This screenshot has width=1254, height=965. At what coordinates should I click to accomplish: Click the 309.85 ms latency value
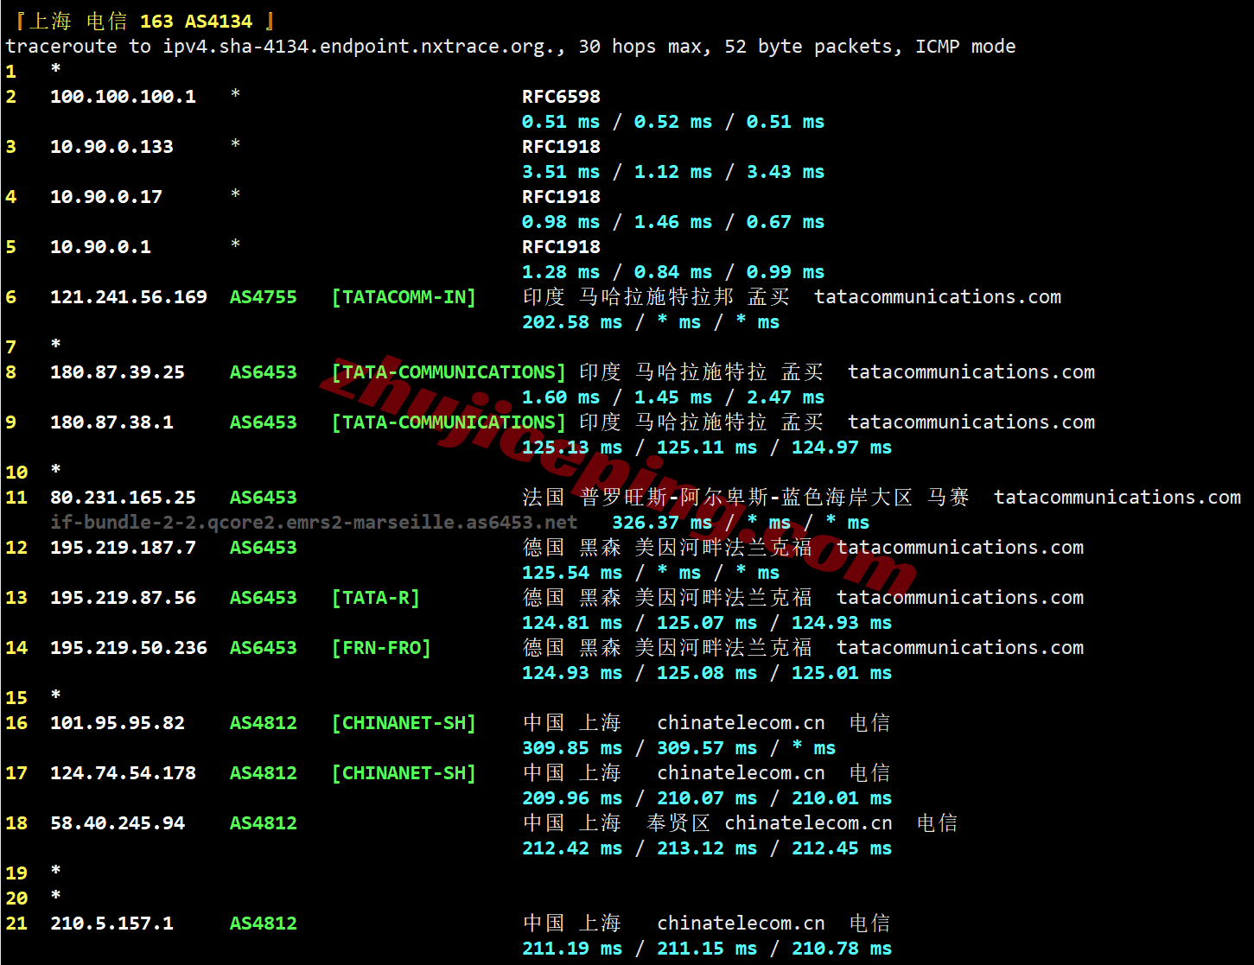(572, 748)
